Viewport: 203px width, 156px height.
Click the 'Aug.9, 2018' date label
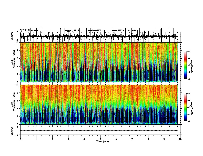coord(72,31)
